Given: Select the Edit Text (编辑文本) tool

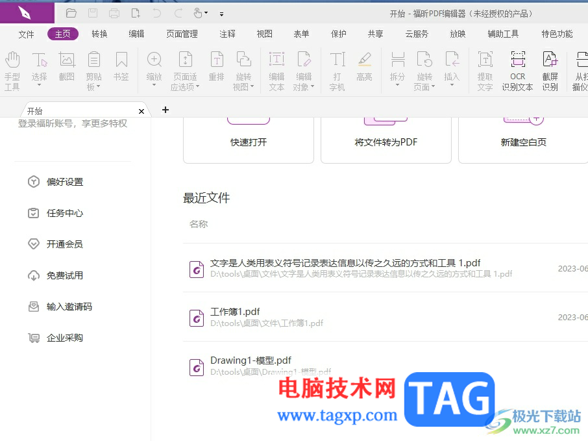Looking at the screenshot, I should tap(276, 60).
